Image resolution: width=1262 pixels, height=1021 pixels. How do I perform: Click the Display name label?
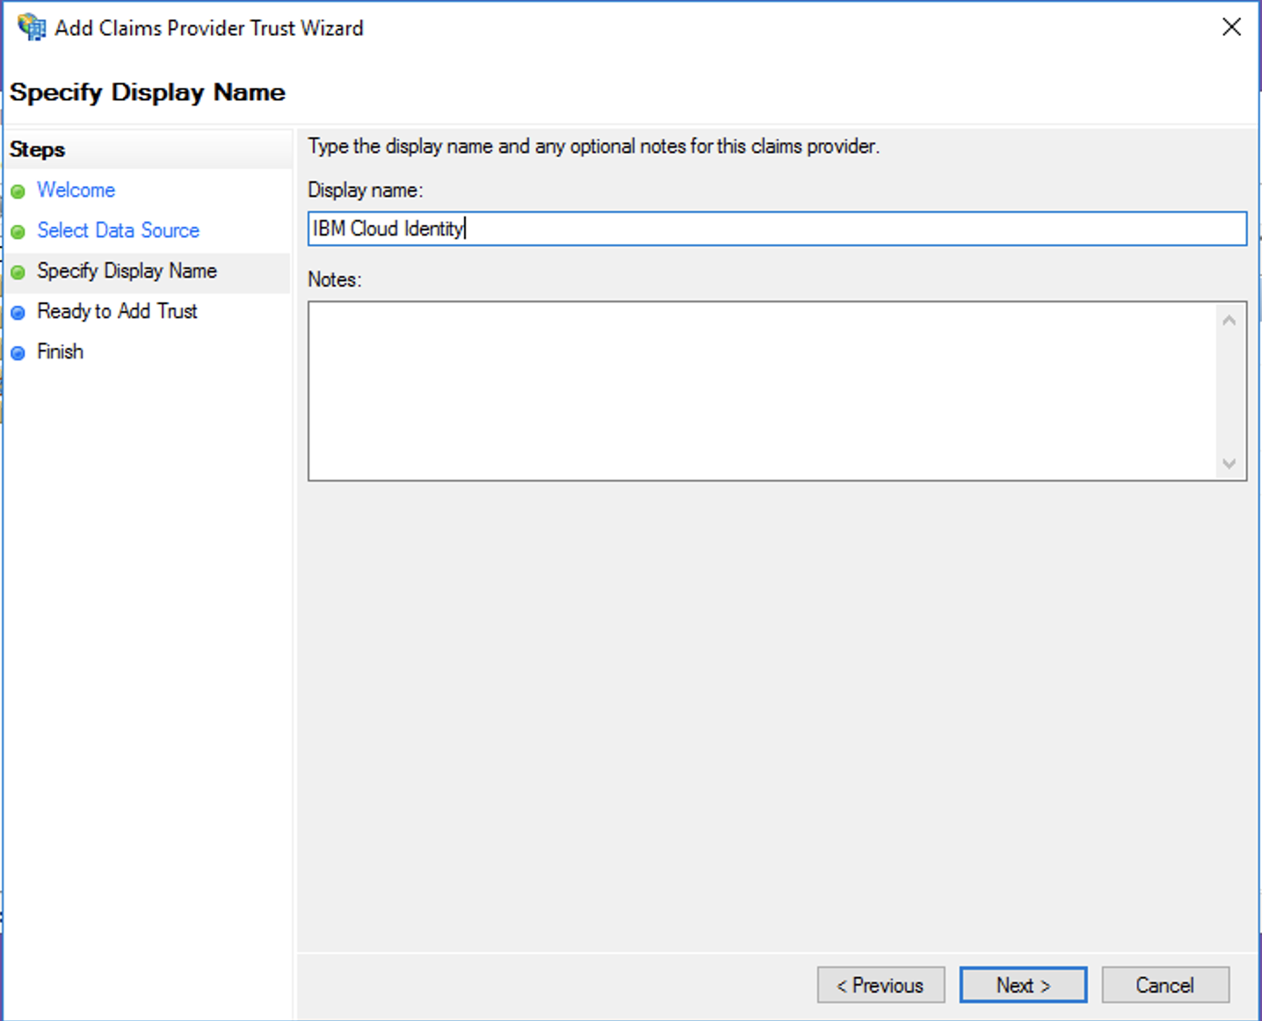coord(365,190)
